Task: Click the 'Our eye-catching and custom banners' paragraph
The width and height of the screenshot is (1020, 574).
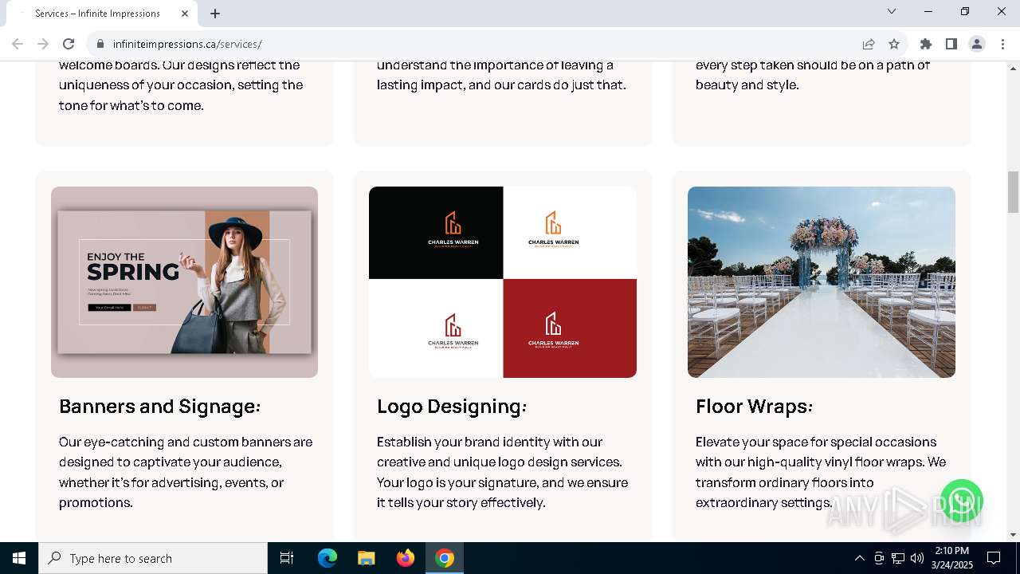Action: coord(186,472)
